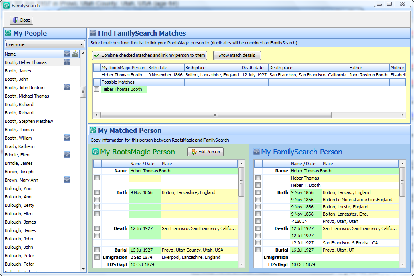This screenshot has height=276, width=414.
Task: Click FamilySearch death place San Francisco, S-Frncisc, CA
Action: pos(360,243)
